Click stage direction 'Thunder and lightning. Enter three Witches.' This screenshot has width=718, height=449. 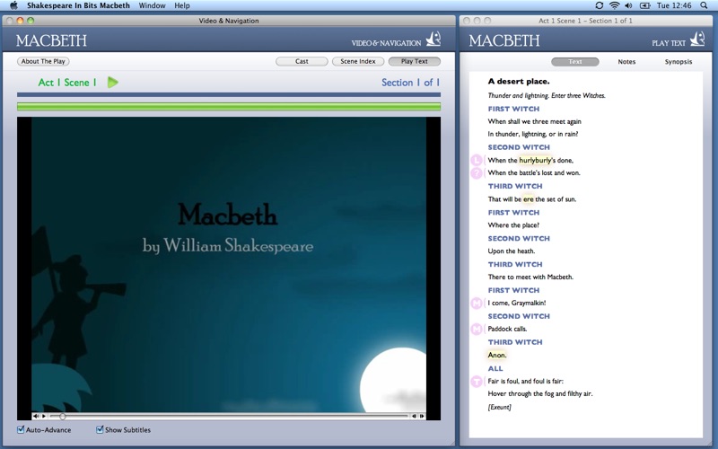[547, 96]
